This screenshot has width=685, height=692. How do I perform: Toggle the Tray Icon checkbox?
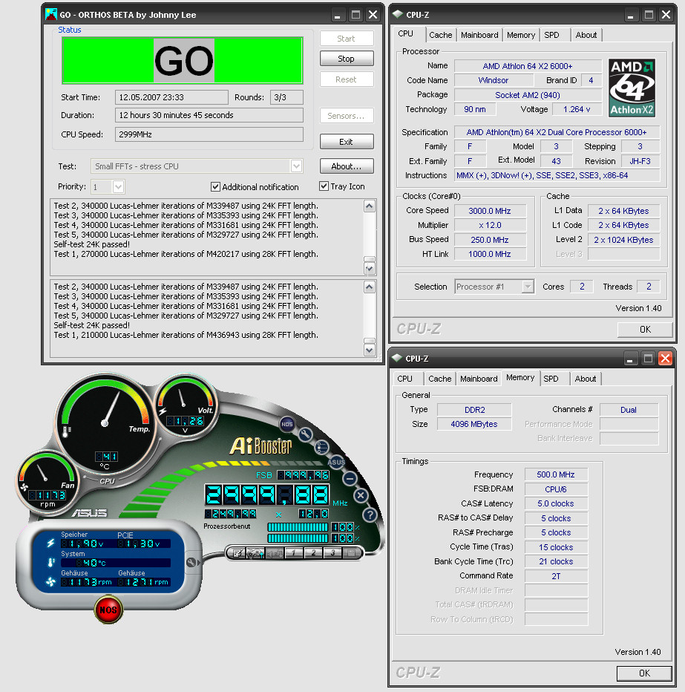tap(324, 186)
